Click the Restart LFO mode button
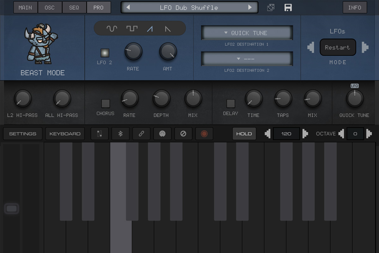The height and width of the screenshot is (253, 379). click(x=338, y=47)
